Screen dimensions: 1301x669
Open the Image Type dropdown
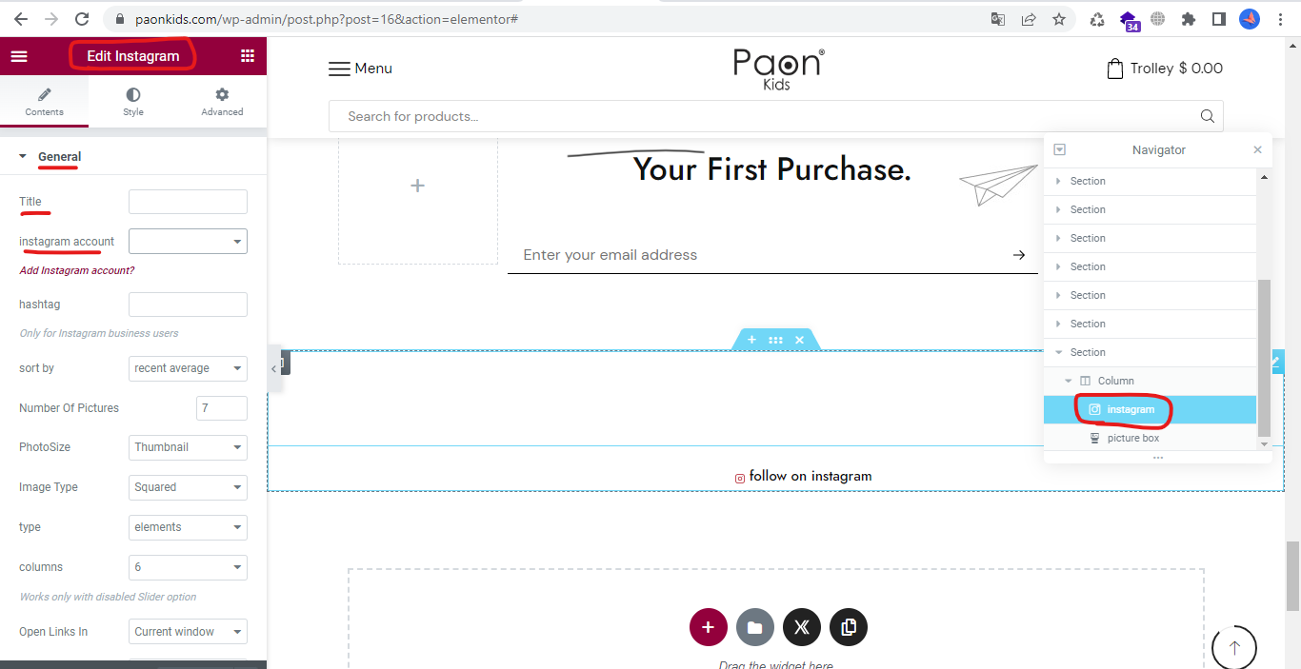(188, 487)
